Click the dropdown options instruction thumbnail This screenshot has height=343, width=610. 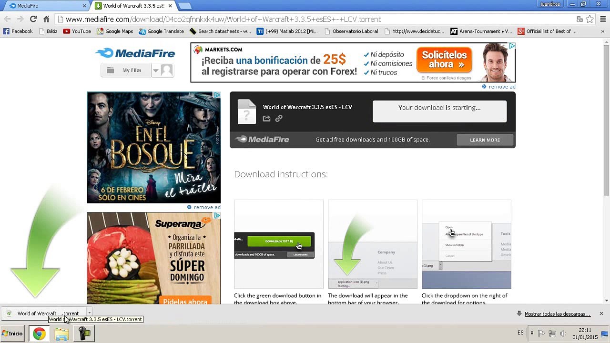click(x=467, y=244)
